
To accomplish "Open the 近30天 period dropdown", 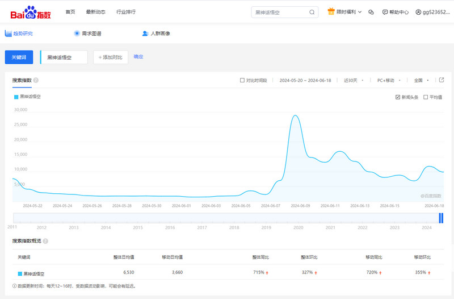I will pyautogui.click(x=354, y=80).
